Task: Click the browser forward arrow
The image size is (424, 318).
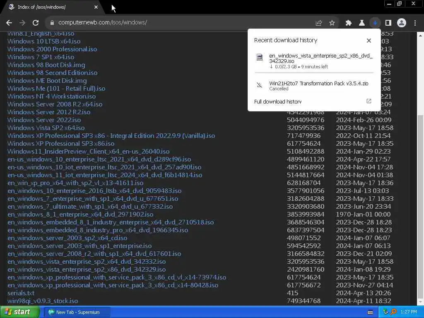Action: click(x=22, y=23)
